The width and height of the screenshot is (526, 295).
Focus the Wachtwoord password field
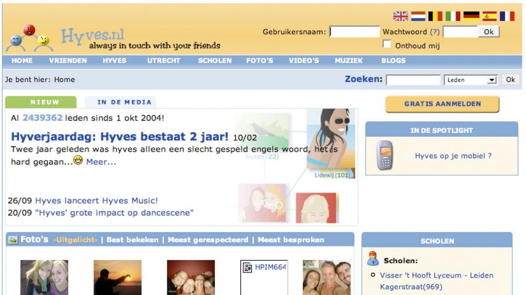(461, 32)
